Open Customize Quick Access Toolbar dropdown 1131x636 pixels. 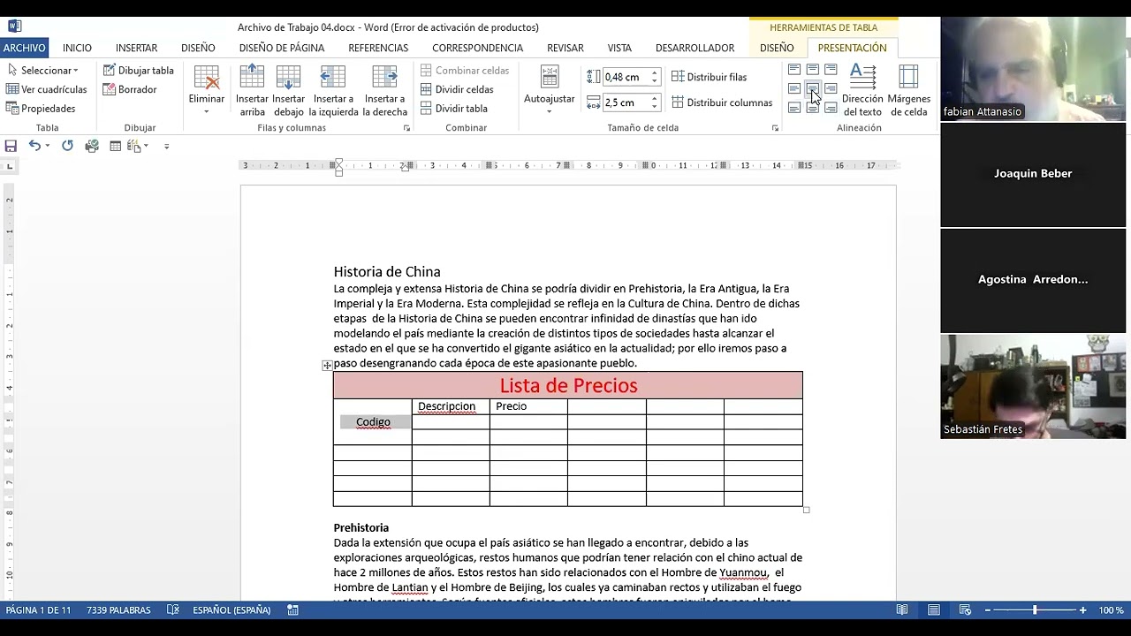(166, 147)
